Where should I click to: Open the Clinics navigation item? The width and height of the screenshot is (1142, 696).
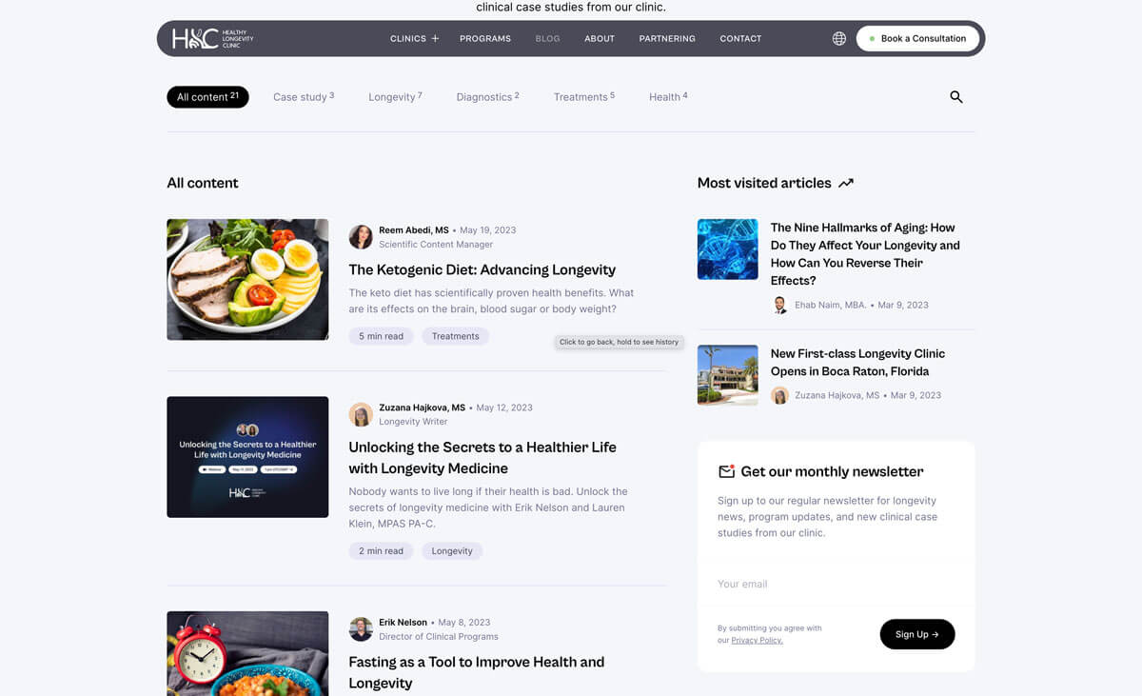[x=408, y=39]
